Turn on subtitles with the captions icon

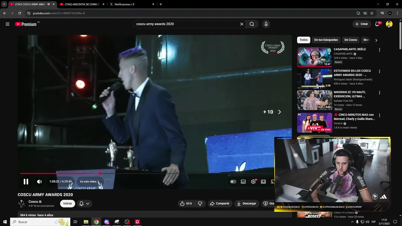point(243,181)
